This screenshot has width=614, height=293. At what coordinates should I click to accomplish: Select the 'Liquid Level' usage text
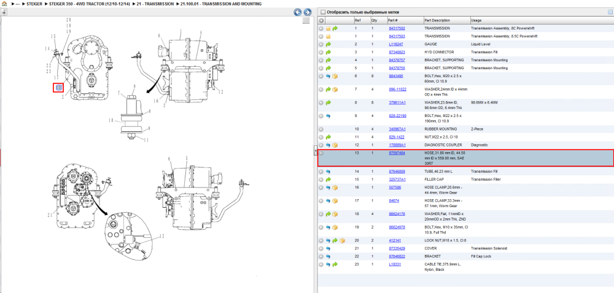coord(482,44)
